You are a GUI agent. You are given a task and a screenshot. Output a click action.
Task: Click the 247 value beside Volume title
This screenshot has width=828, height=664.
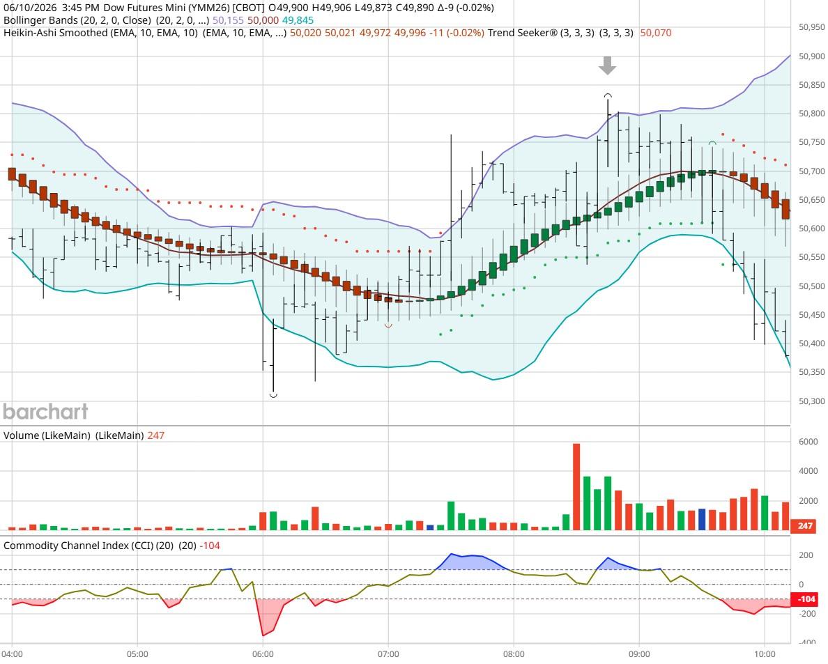tap(156, 435)
